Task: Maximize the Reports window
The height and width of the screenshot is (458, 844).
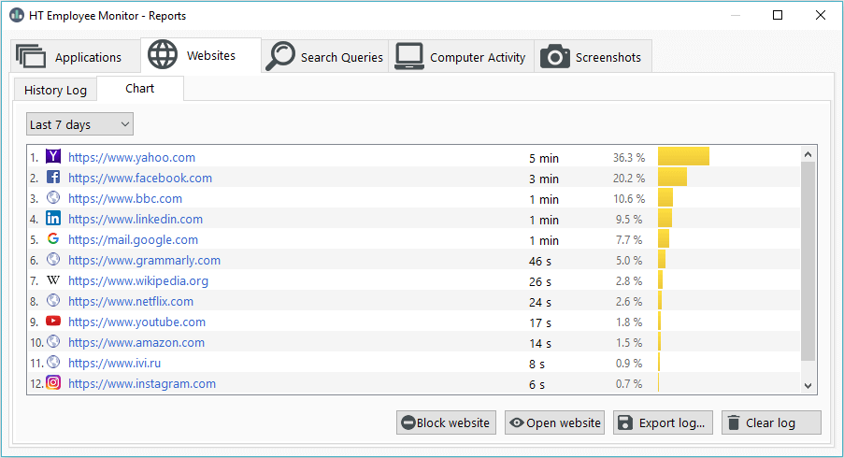Action: [x=778, y=15]
